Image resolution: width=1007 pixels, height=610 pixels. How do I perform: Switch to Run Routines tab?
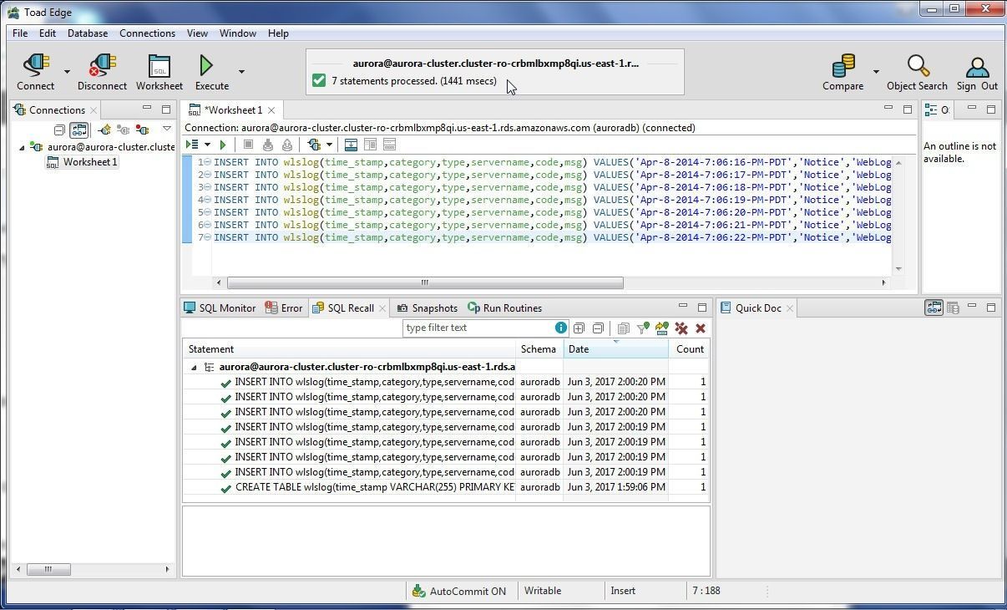[505, 308]
